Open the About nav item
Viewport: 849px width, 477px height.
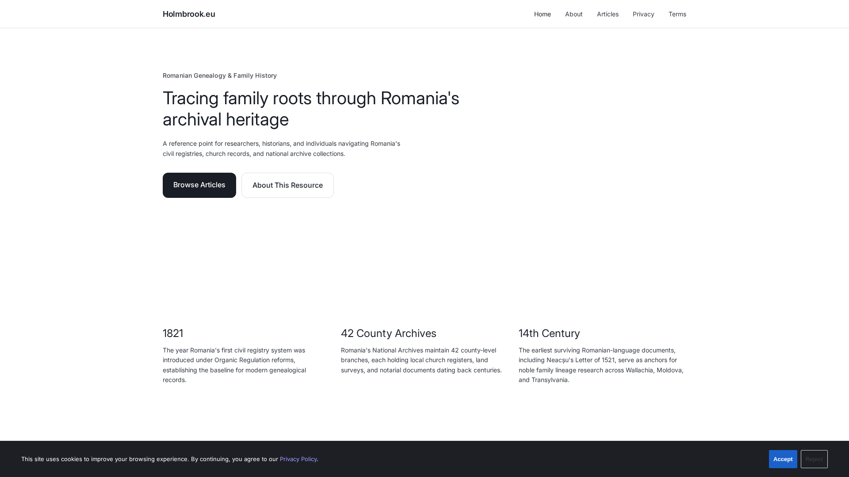tap(574, 14)
